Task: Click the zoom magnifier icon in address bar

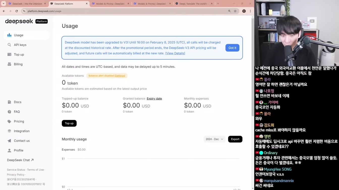Action: pyautogui.click(x=230, y=11)
